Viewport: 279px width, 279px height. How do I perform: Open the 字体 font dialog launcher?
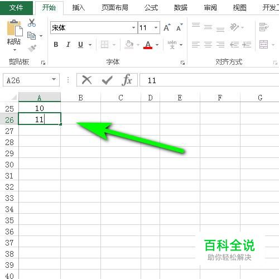click(182, 63)
